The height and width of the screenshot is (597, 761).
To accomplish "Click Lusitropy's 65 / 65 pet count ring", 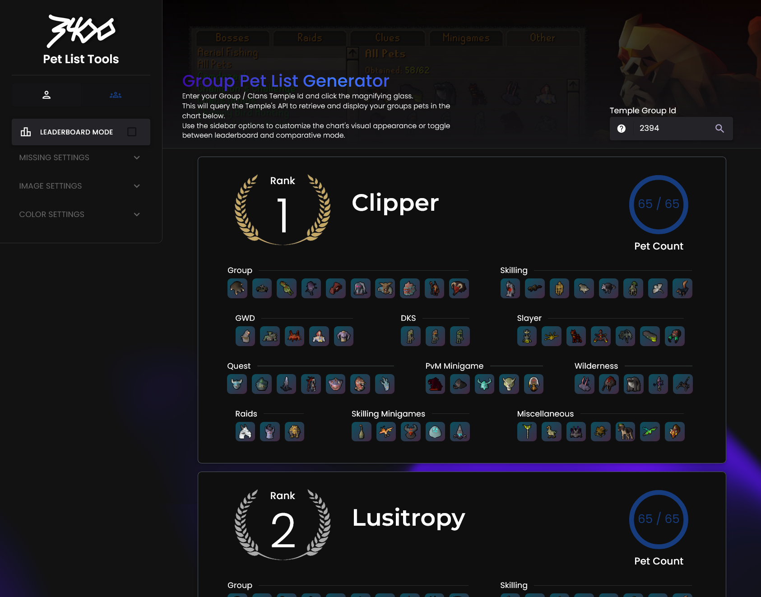I will pyautogui.click(x=659, y=519).
